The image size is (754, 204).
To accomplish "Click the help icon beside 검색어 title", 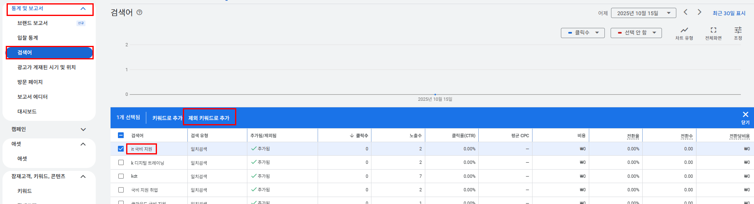I will (x=139, y=12).
